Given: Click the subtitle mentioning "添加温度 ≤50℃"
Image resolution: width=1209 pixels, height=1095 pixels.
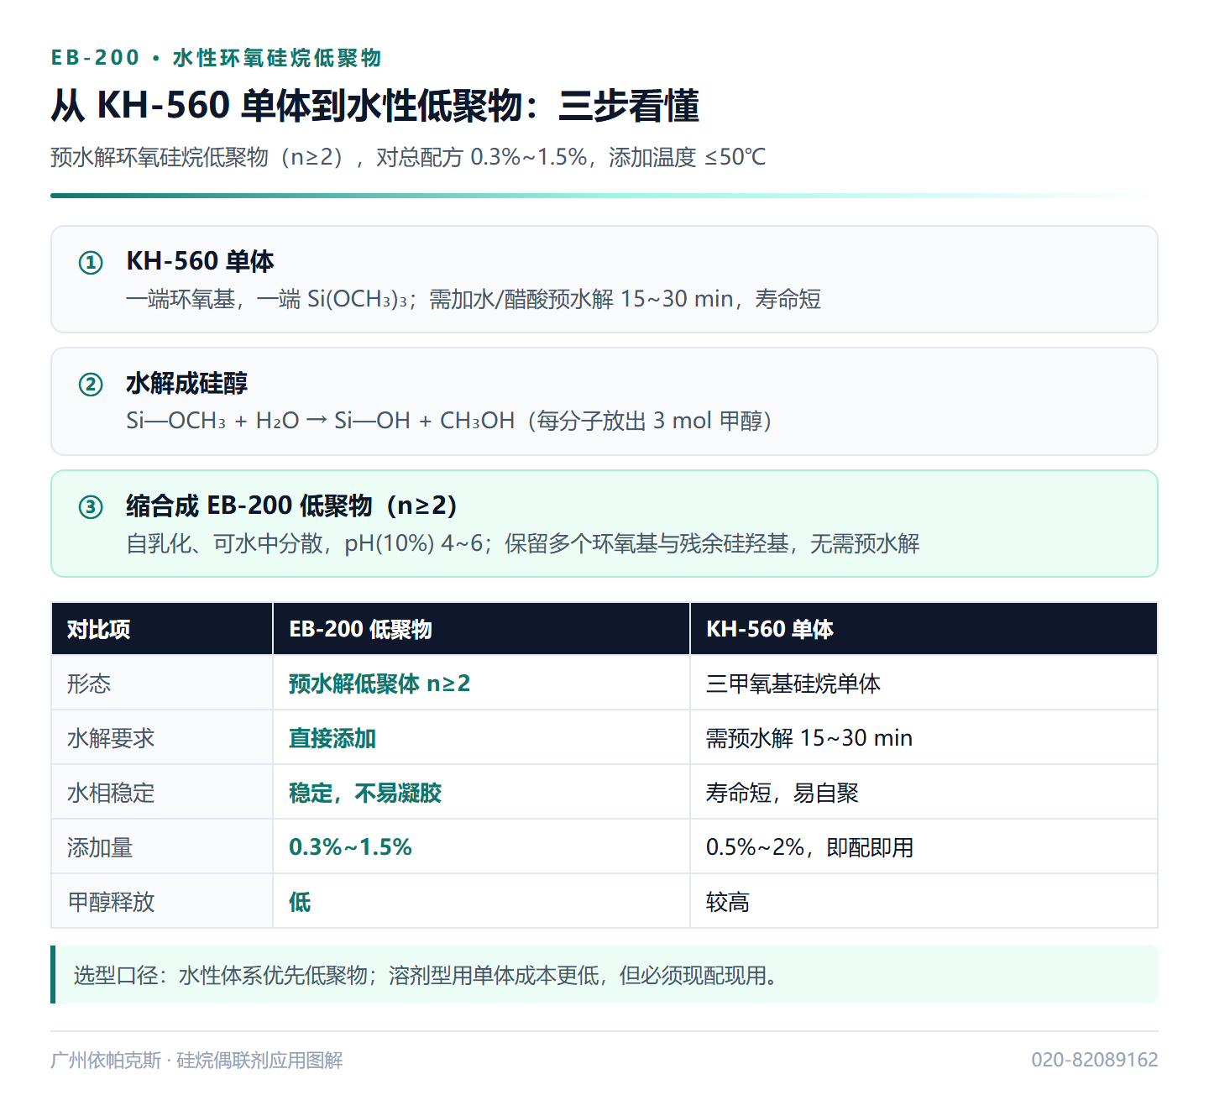Looking at the screenshot, I should pos(408,157).
